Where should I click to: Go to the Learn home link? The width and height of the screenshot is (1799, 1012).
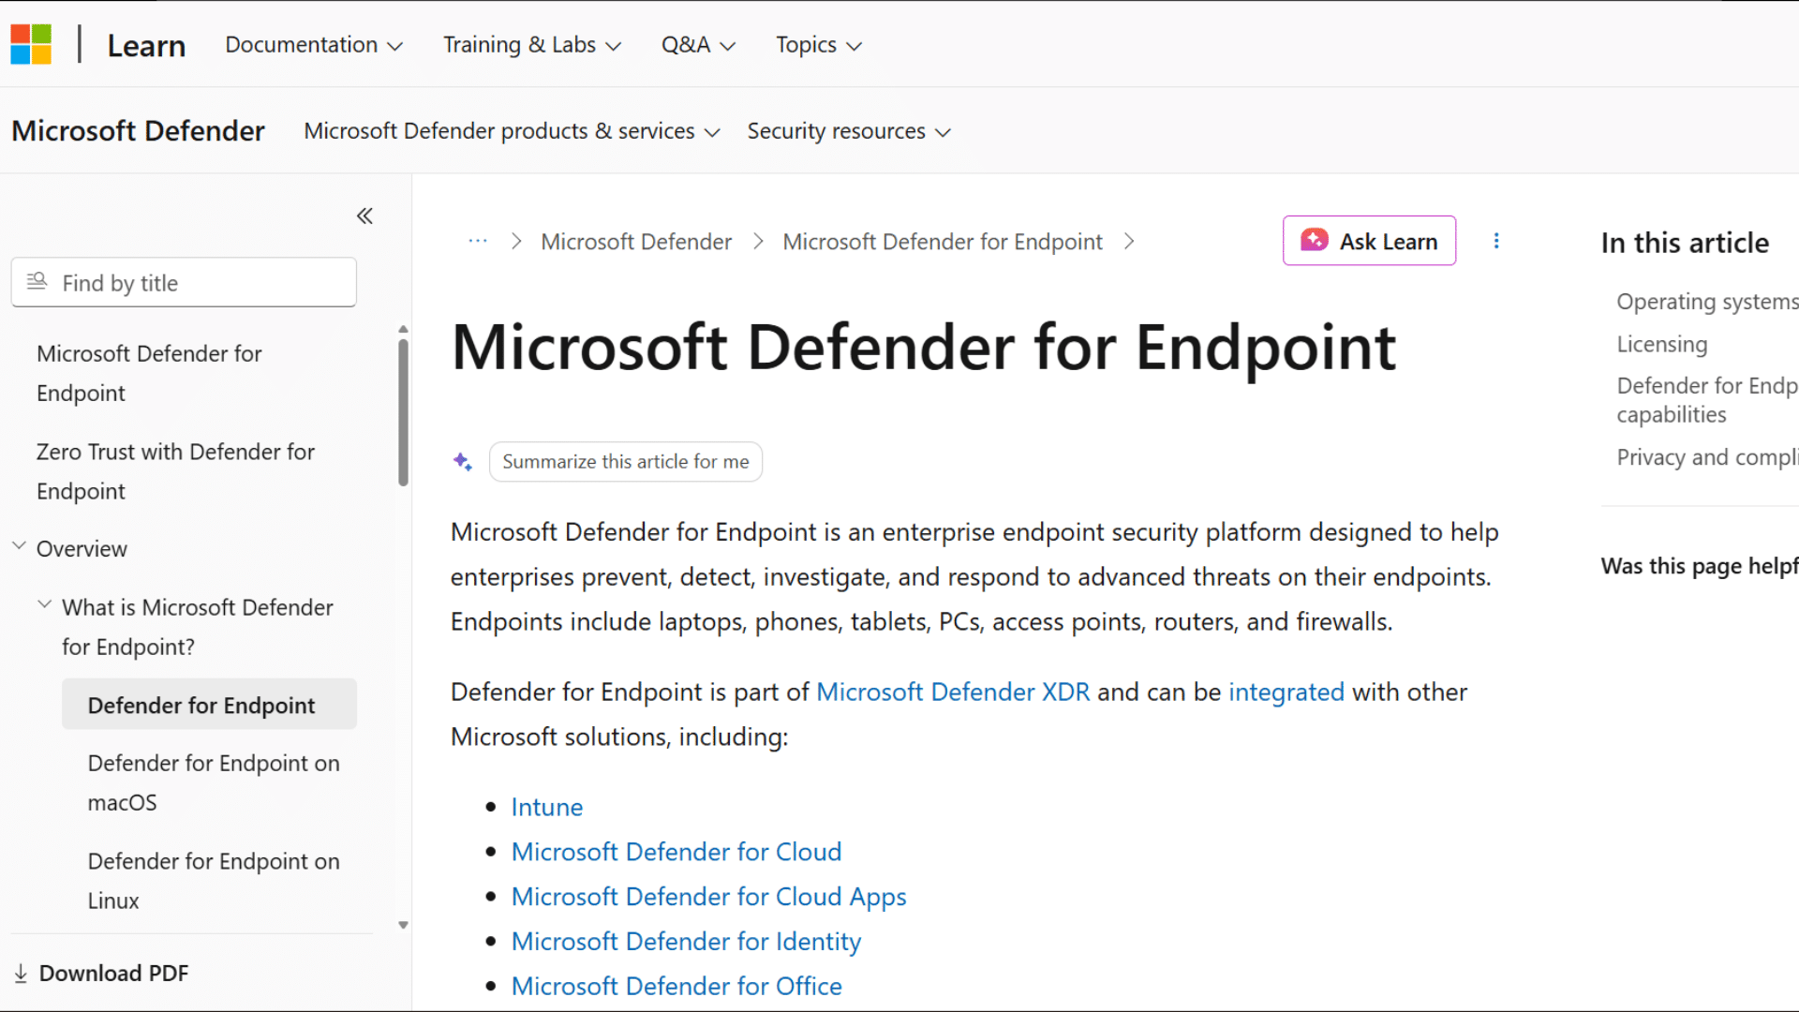tap(146, 45)
